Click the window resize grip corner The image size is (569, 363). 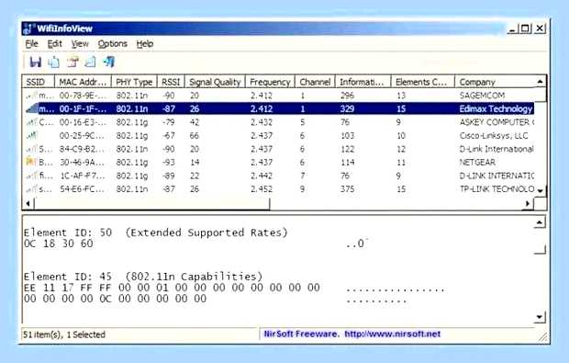click(x=543, y=337)
